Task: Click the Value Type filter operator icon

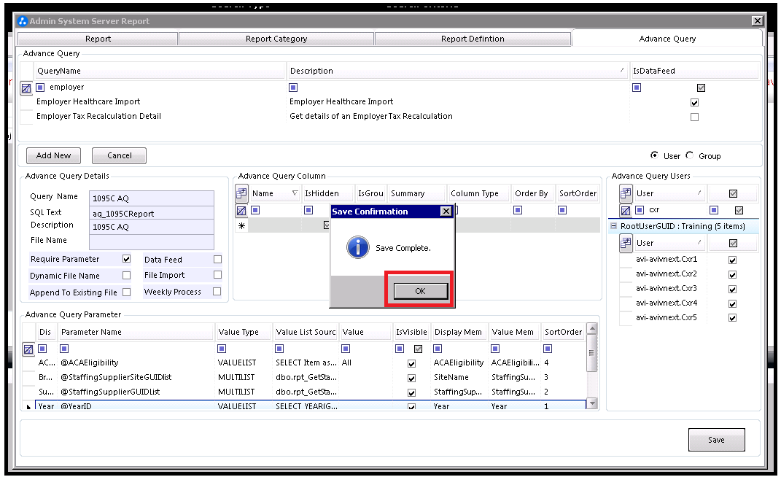Action: point(222,349)
